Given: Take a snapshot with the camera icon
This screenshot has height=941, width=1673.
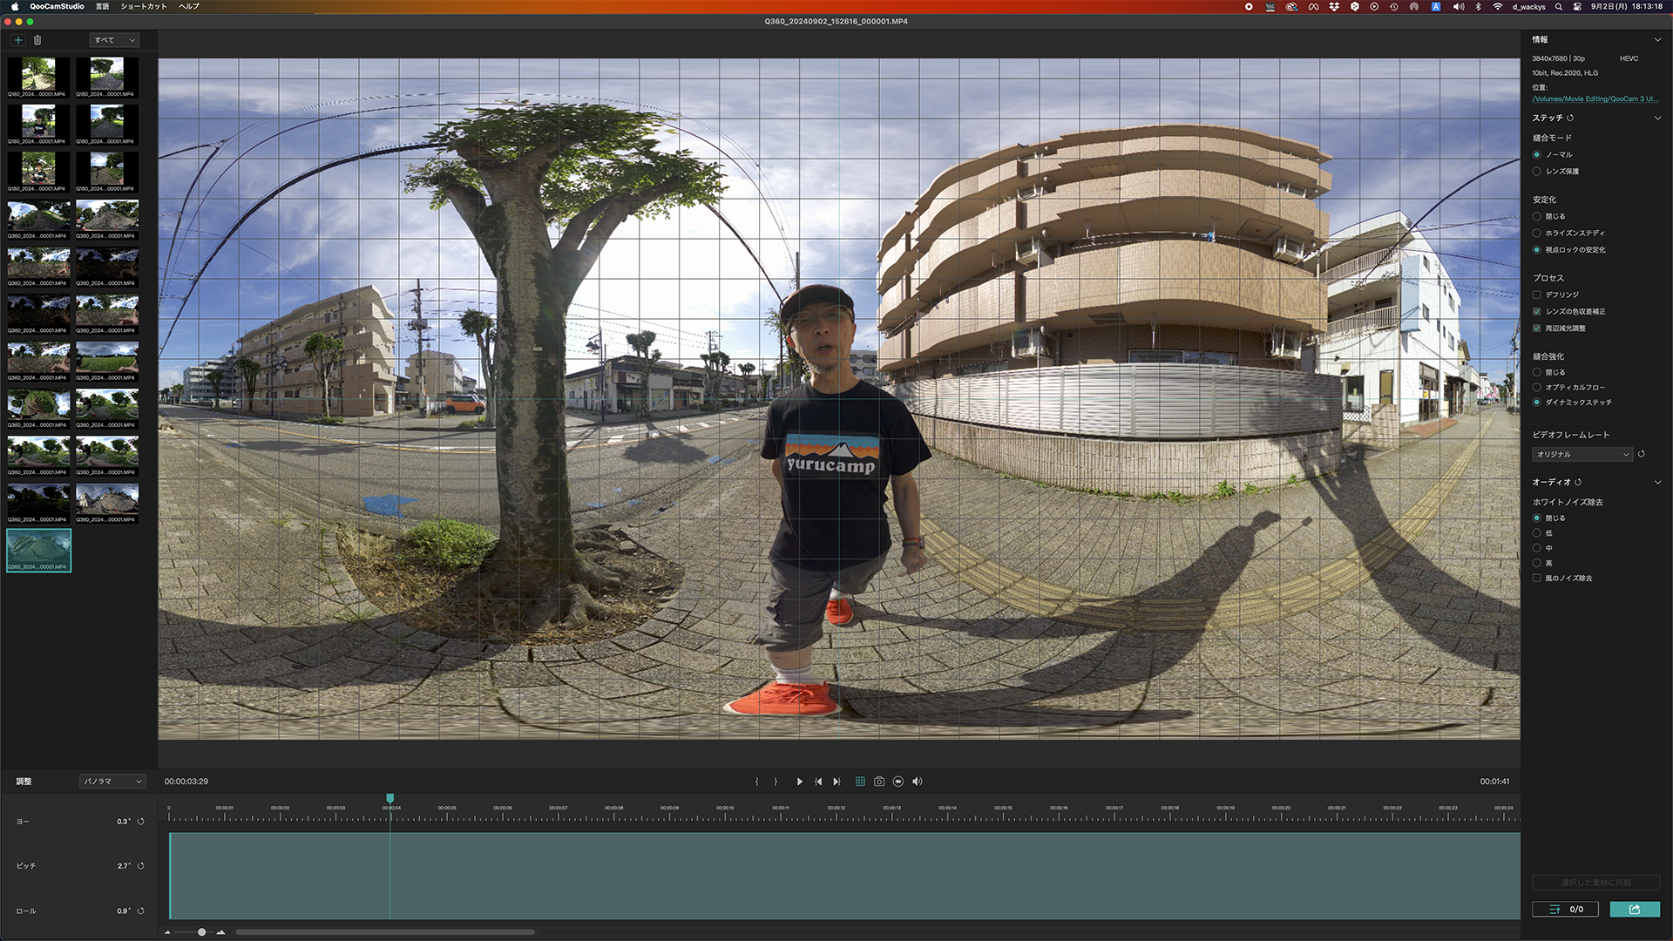Looking at the screenshot, I should click(x=879, y=782).
